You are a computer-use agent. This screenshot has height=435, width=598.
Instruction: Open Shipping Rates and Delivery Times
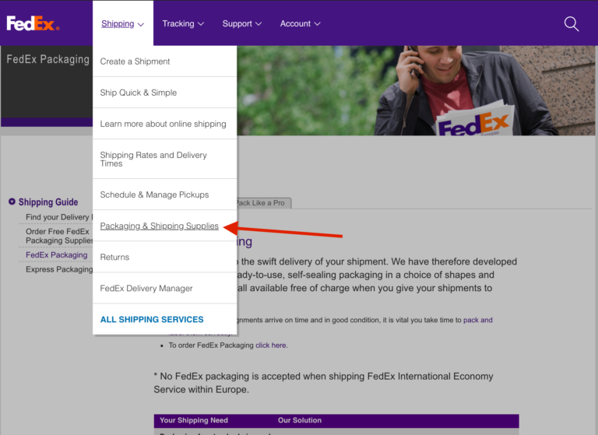click(153, 160)
